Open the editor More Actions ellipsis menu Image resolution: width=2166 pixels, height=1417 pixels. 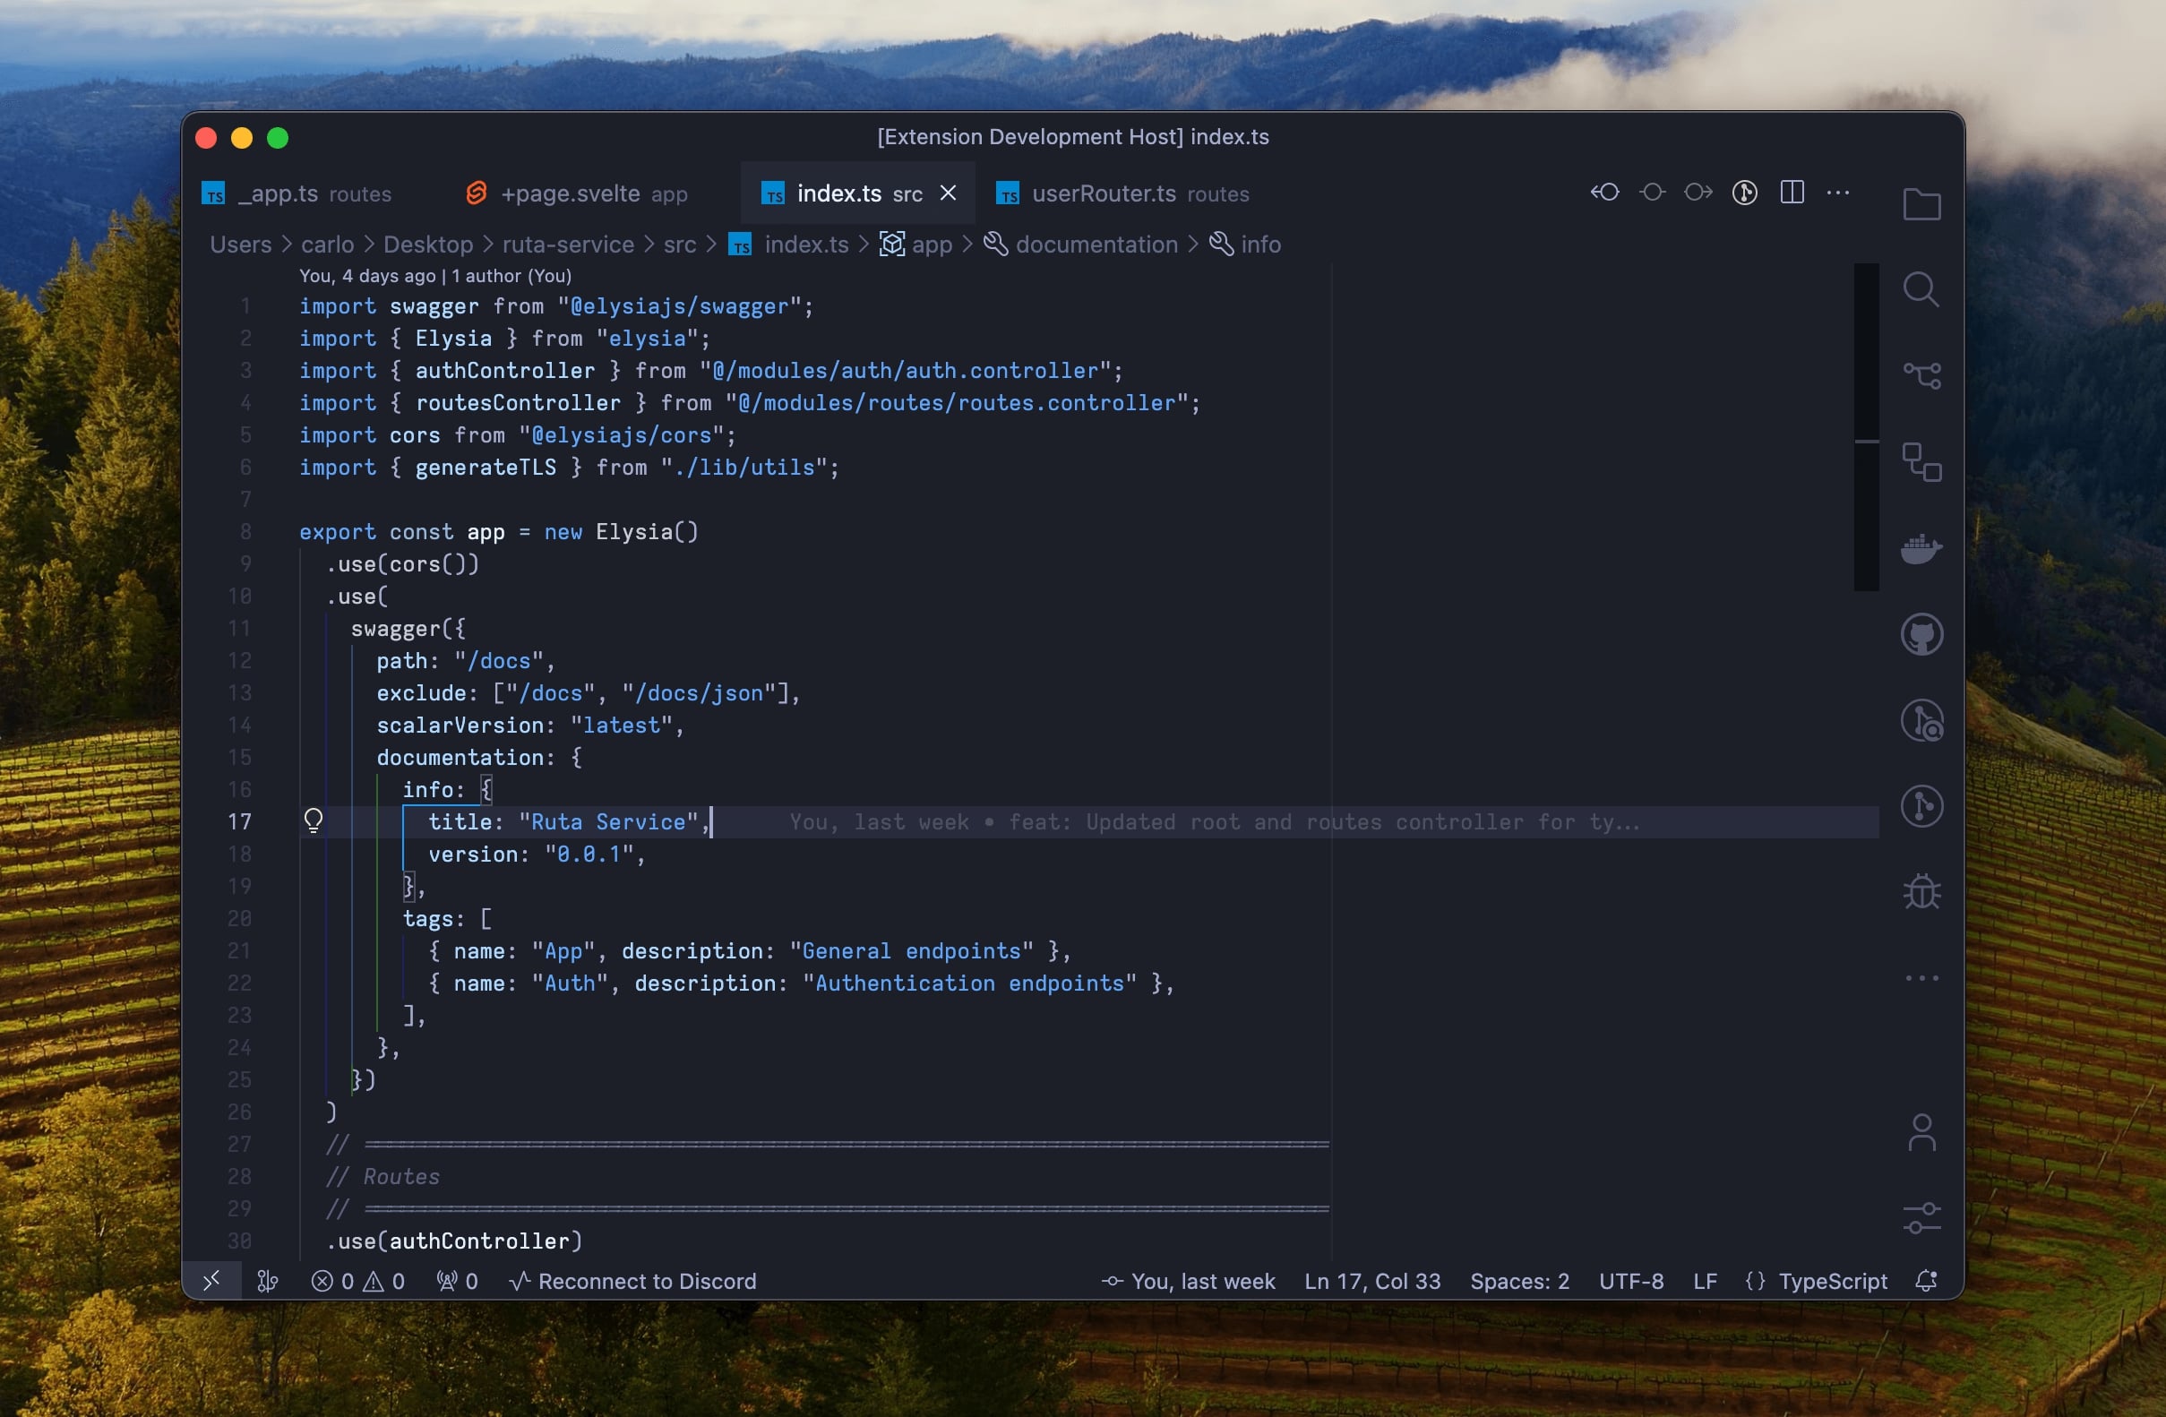1838,193
